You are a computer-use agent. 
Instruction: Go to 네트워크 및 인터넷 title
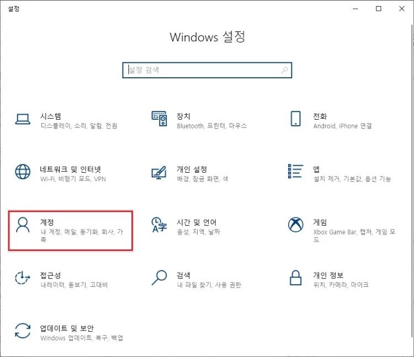(71, 169)
